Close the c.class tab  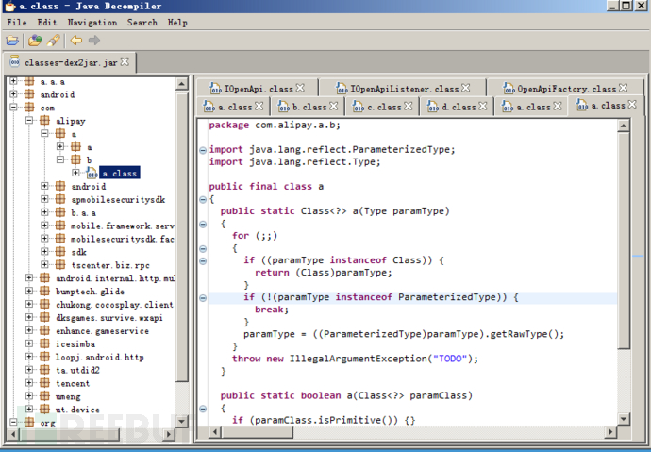coord(409,107)
